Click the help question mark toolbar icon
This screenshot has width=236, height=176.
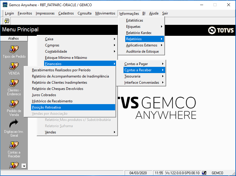pyautogui.click(x=7, y=21)
